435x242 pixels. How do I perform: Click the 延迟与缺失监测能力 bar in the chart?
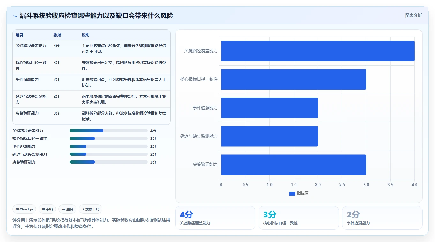pos(269,136)
